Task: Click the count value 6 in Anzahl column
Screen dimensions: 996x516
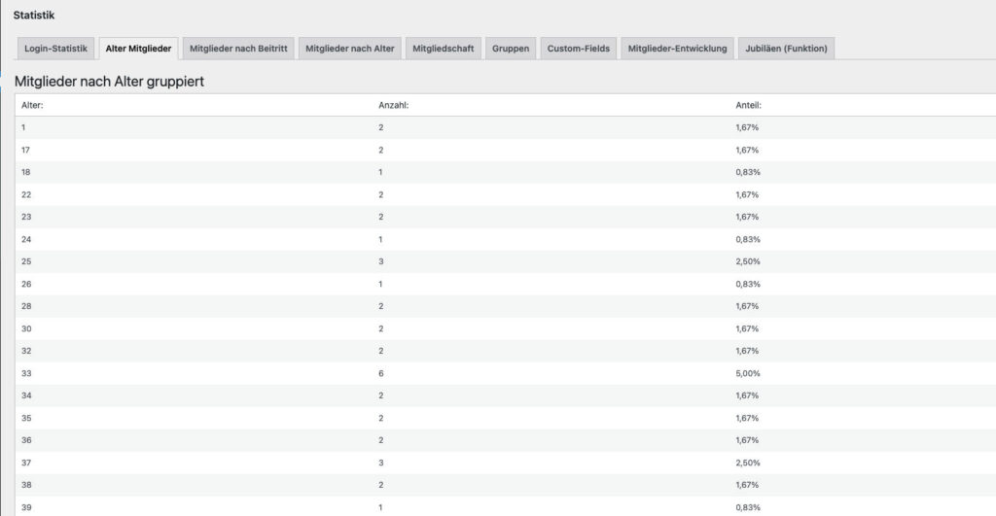Action: click(x=381, y=373)
